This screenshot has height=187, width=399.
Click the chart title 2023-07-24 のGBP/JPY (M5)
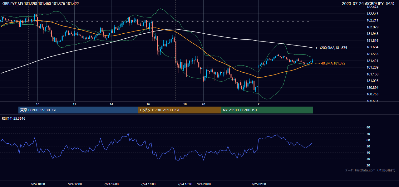[369, 3]
